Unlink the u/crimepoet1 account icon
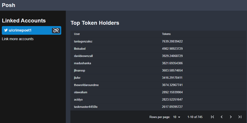 (x=56, y=30)
